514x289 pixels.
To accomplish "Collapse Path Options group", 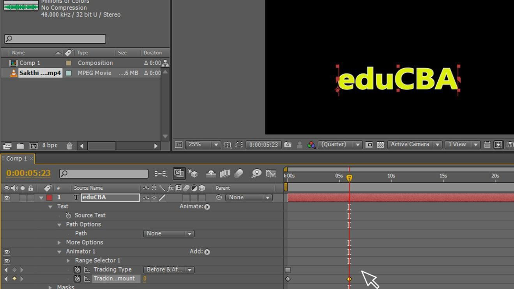I will 59,225.
